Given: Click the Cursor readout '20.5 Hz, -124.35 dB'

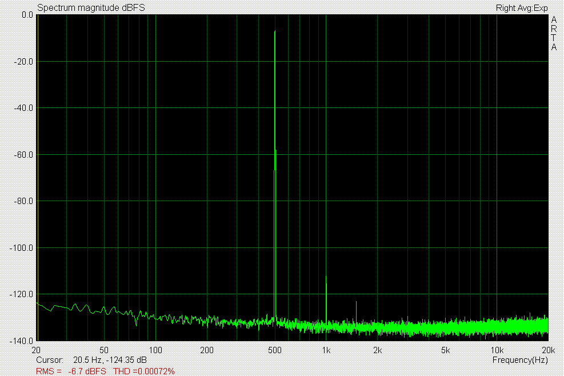Looking at the screenshot, I should pyautogui.click(x=110, y=360).
